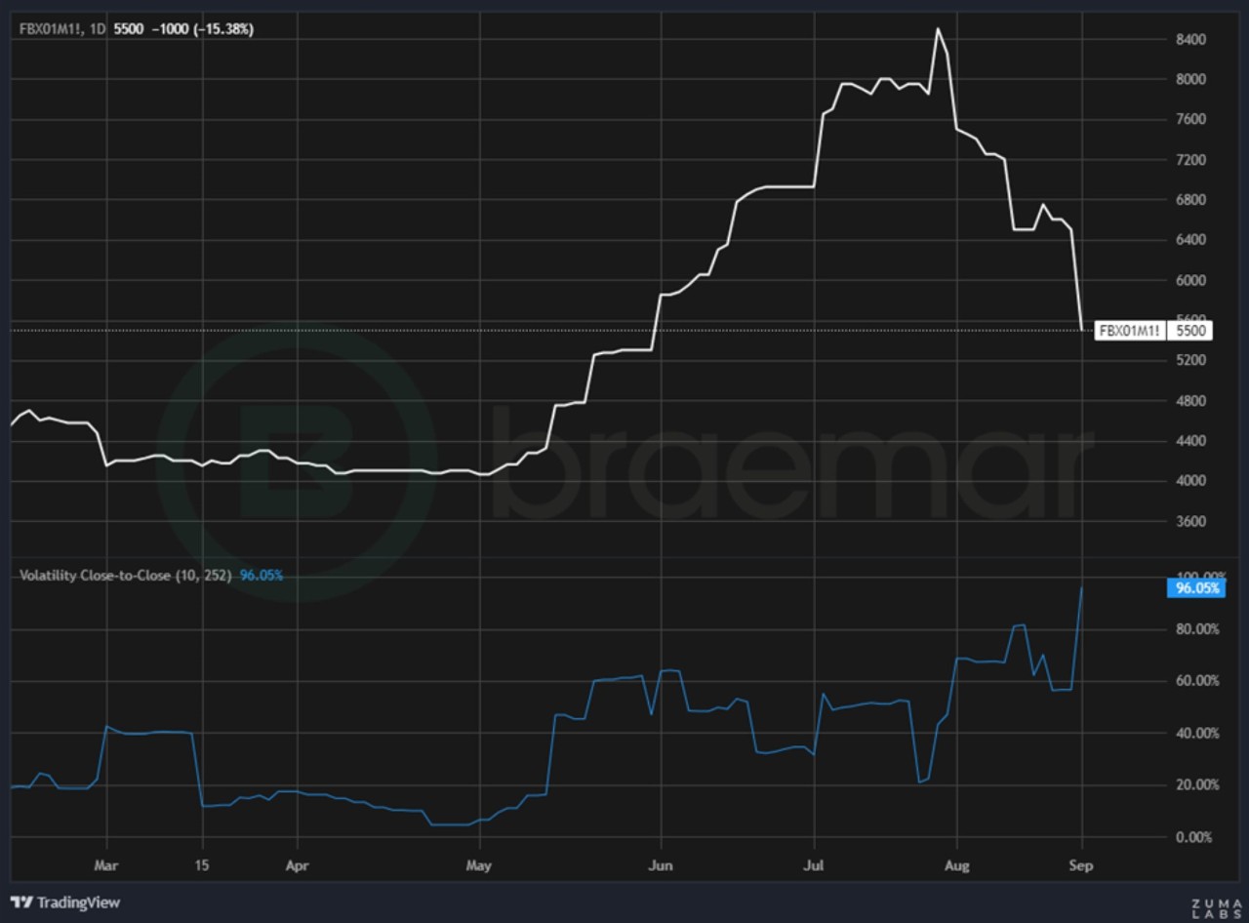Click the Mar date on time axis

[106, 865]
